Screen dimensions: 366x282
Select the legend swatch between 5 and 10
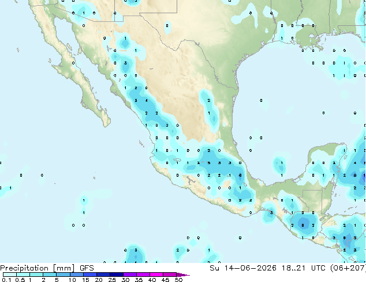[x=63, y=275]
